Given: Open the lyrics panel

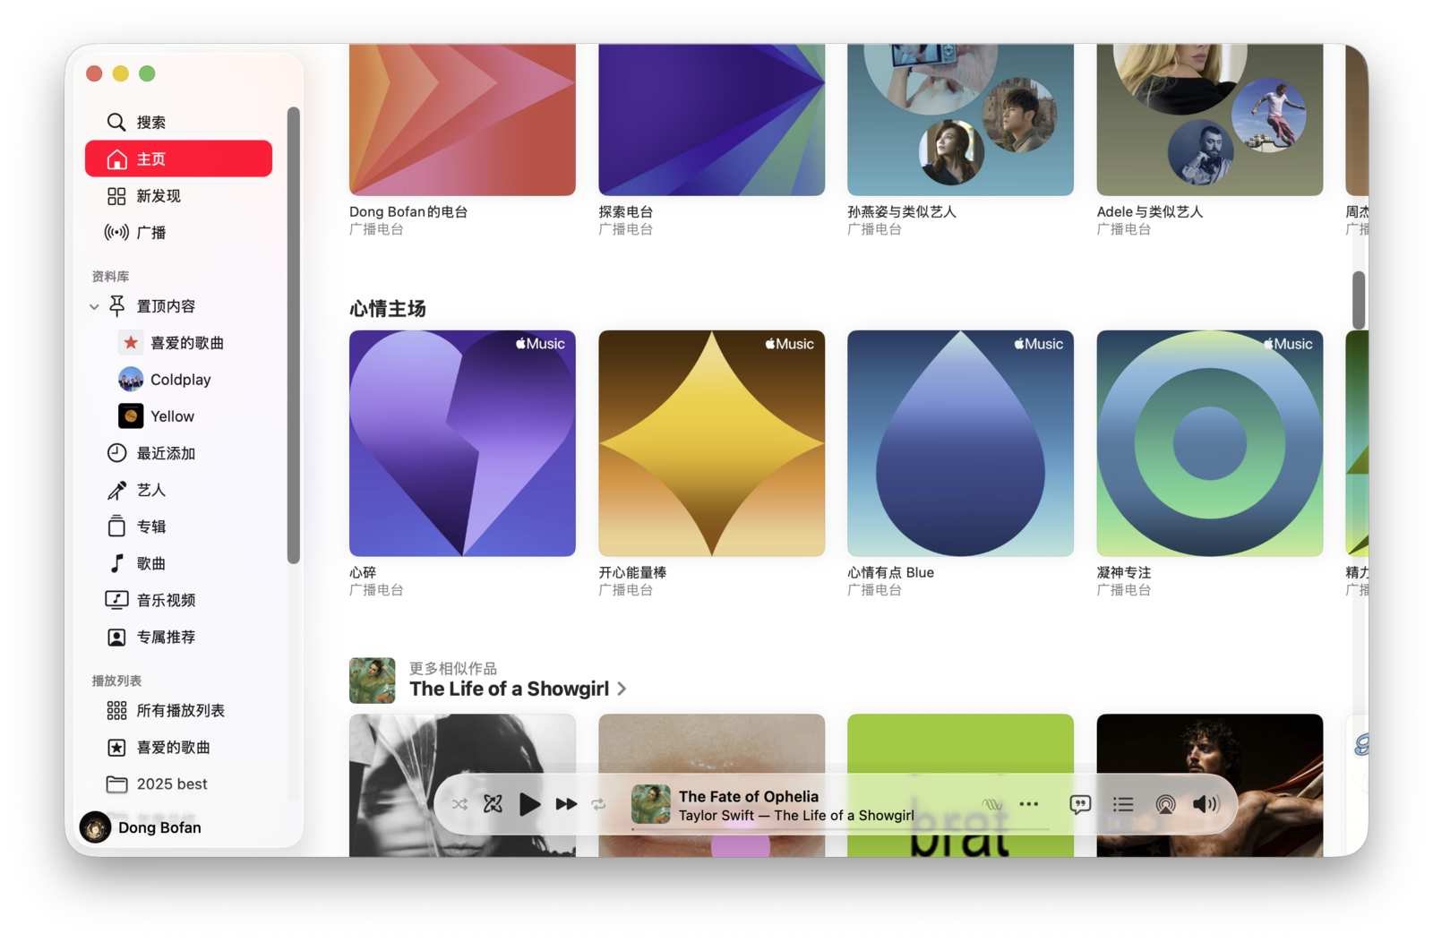Looking at the screenshot, I should 1080,804.
